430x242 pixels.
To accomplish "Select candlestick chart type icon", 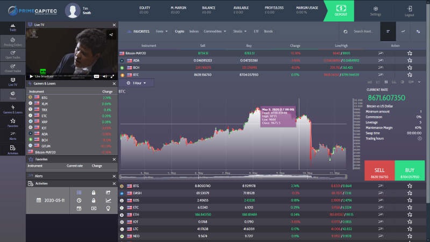I will [386, 82].
